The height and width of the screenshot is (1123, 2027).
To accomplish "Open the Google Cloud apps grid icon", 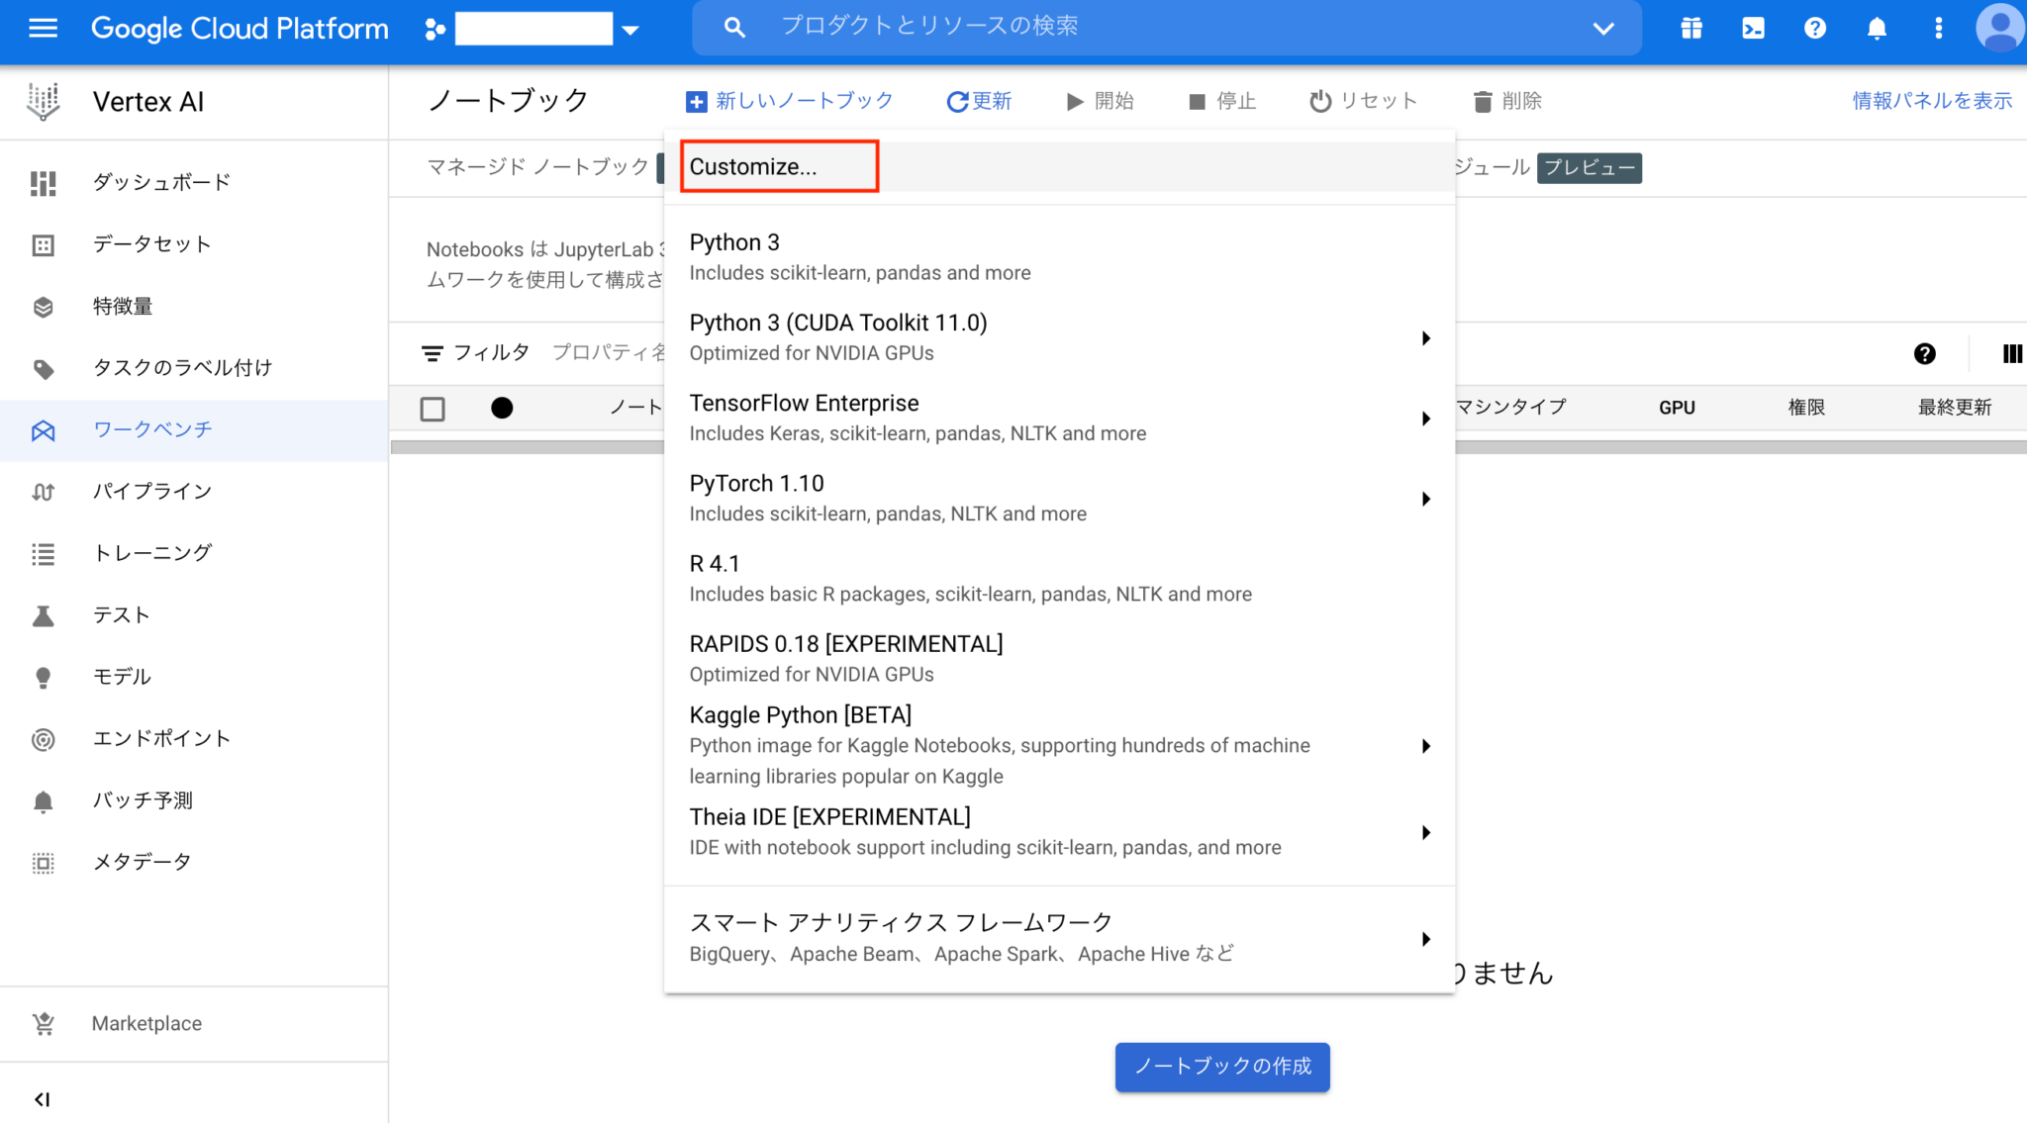I will coord(1690,28).
